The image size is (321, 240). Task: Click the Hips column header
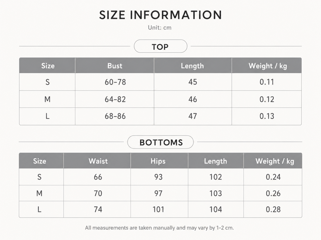click(158, 161)
